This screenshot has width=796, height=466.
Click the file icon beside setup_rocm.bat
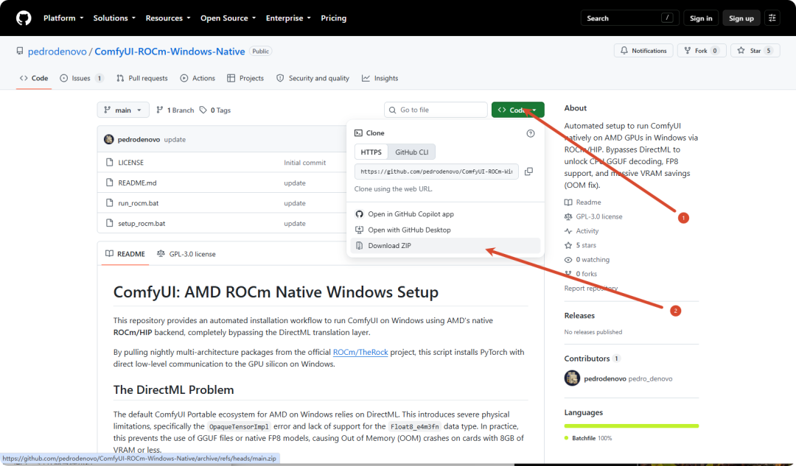tap(109, 223)
